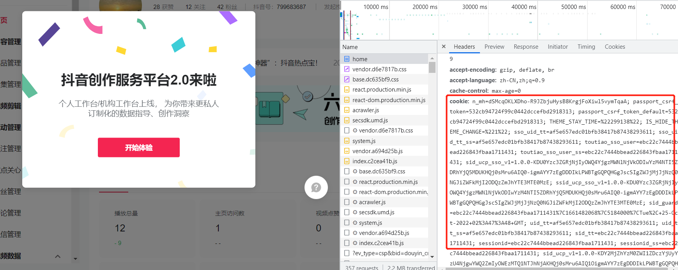Click the request list scrollbar down arrow
The height and width of the screenshot is (270, 678).
[x=432, y=256]
